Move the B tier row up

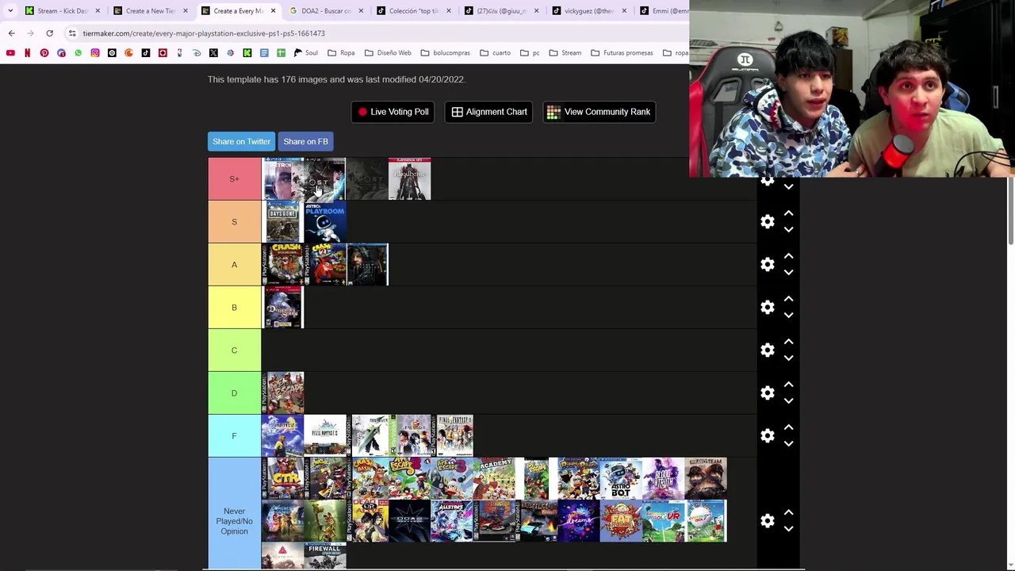point(788,299)
